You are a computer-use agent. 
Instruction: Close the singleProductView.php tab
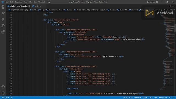coord(29,6)
